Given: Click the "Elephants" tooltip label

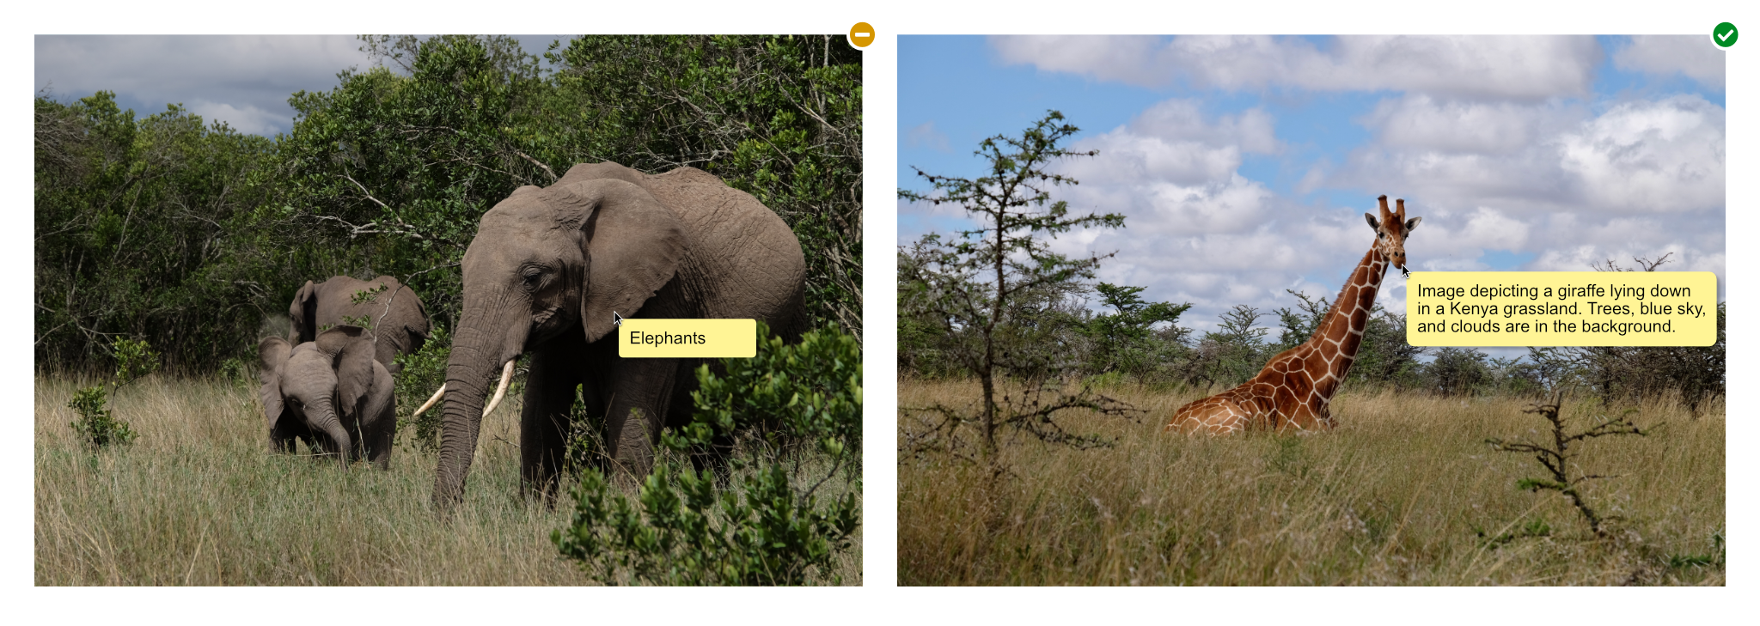Looking at the screenshot, I should click(x=687, y=338).
